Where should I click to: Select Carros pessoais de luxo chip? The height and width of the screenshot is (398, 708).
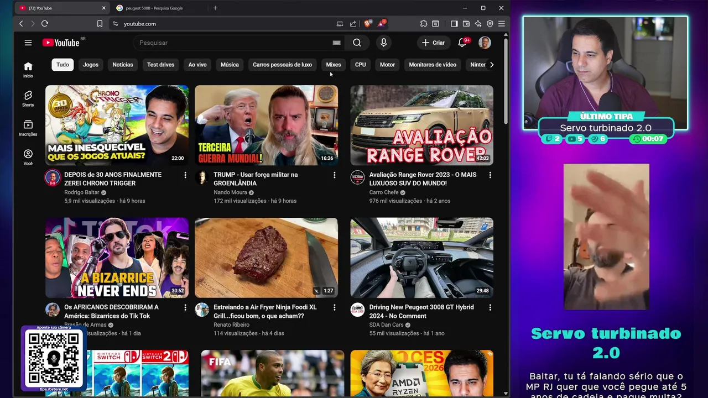pos(282,65)
